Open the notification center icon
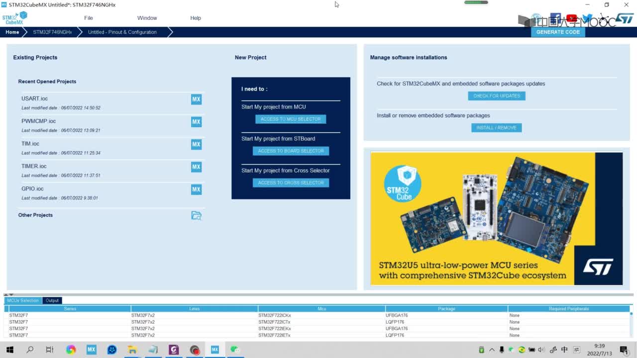The image size is (637, 358). click(x=624, y=350)
